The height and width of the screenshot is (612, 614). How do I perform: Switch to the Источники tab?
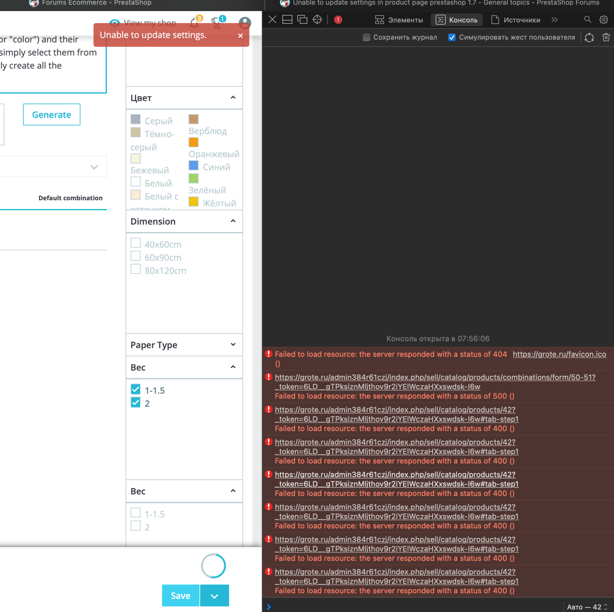pyautogui.click(x=516, y=20)
